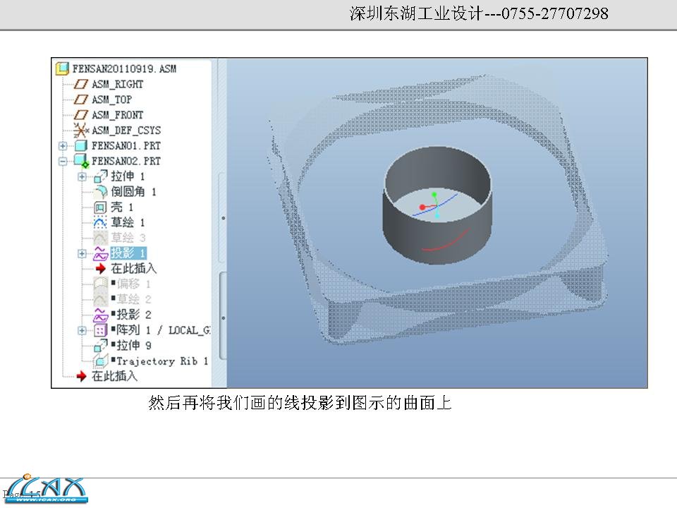
Task: Click the 倒圆角 1 round feature icon
Action: tap(100, 191)
